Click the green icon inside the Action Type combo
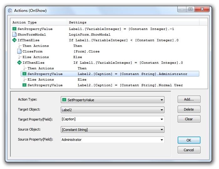 point(64,100)
